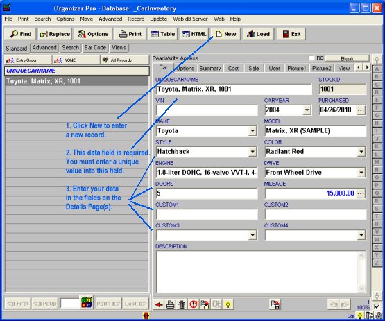
Task: Click the Find toolbar button
Action: coord(20,34)
